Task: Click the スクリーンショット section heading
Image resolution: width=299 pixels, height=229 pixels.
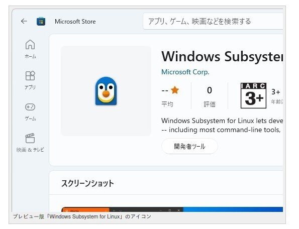Action: pos(87,183)
